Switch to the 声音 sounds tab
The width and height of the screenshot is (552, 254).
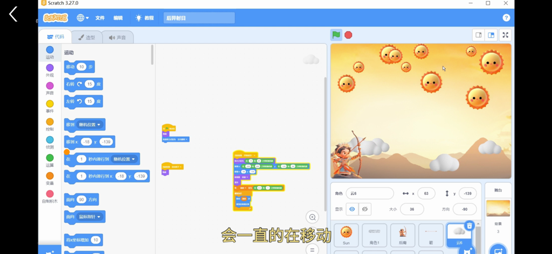pos(118,37)
